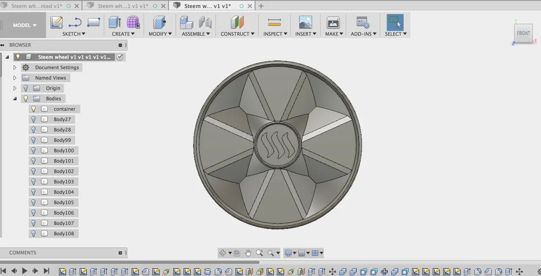Click the Joint assemble icon
This screenshot has height=276, width=541.
(x=205, y=22)
